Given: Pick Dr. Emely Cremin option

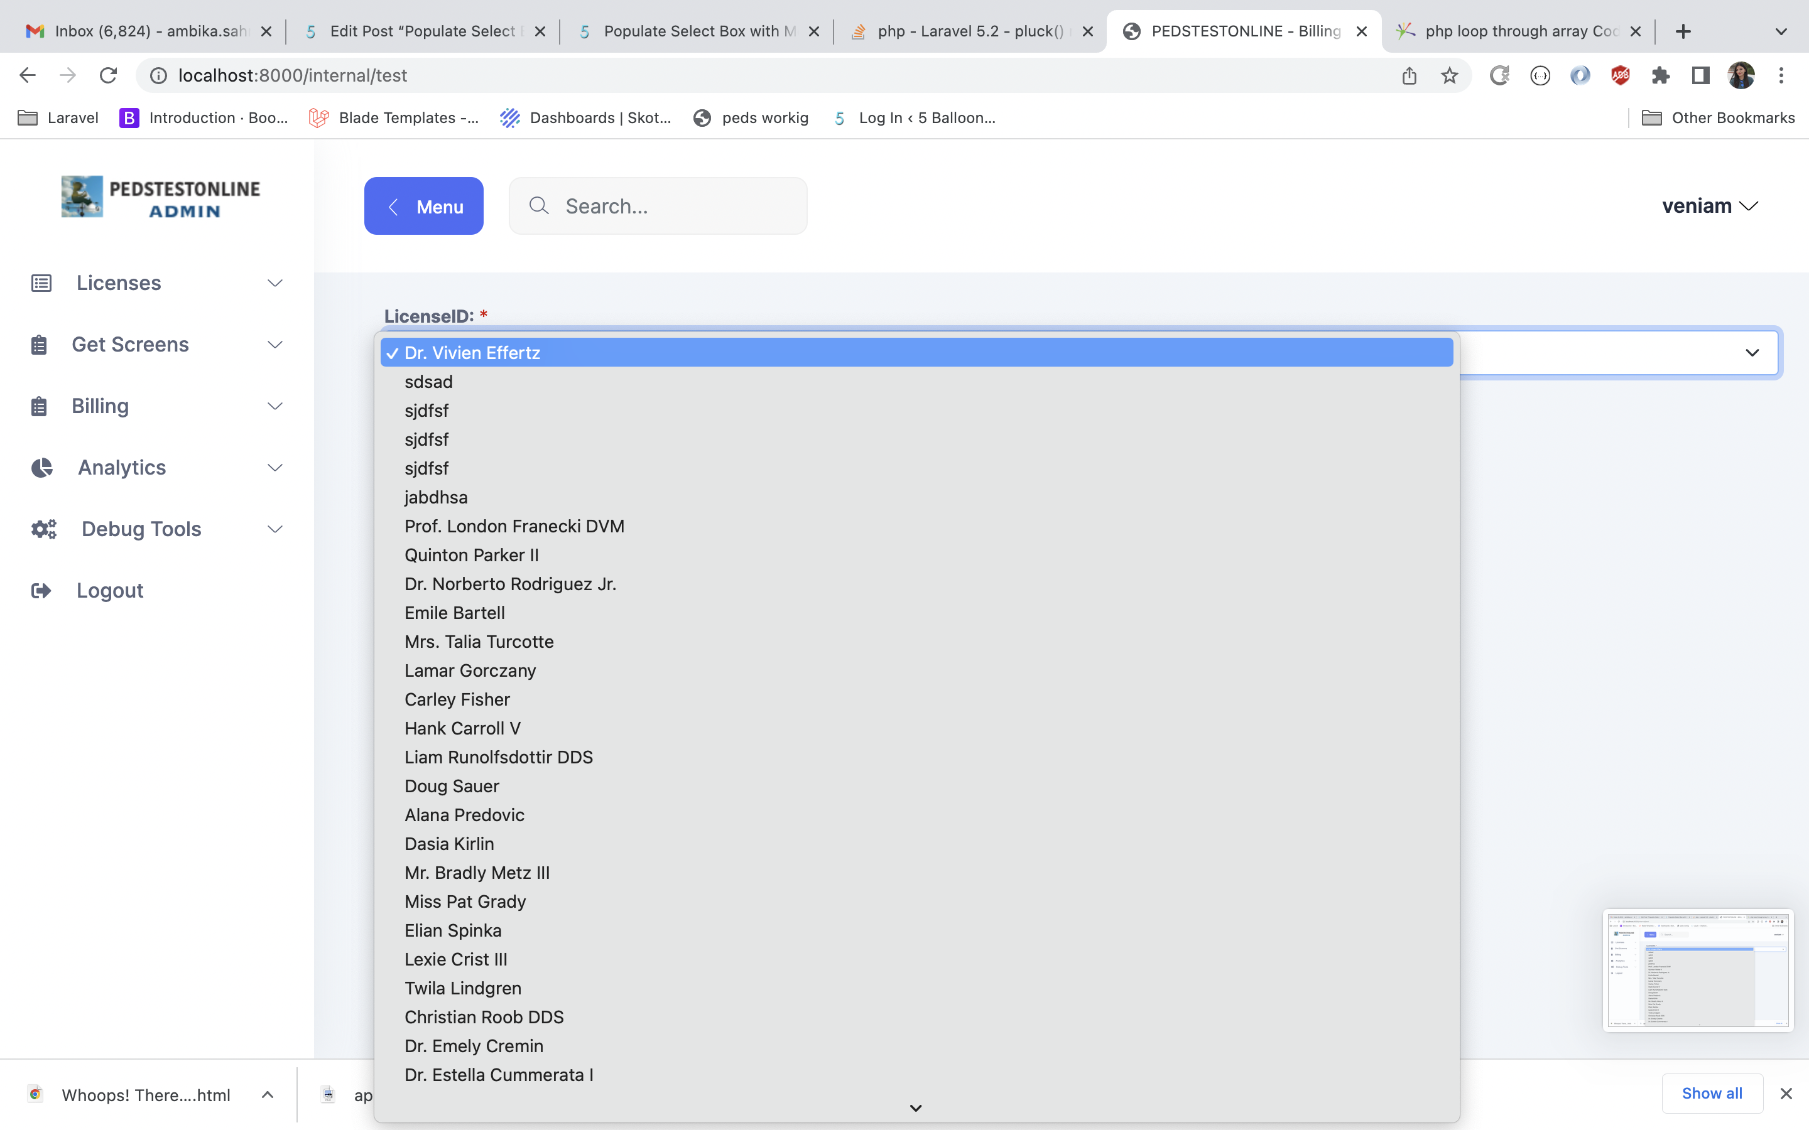Looking at the screenshot, I should [x=473, y=1047].
